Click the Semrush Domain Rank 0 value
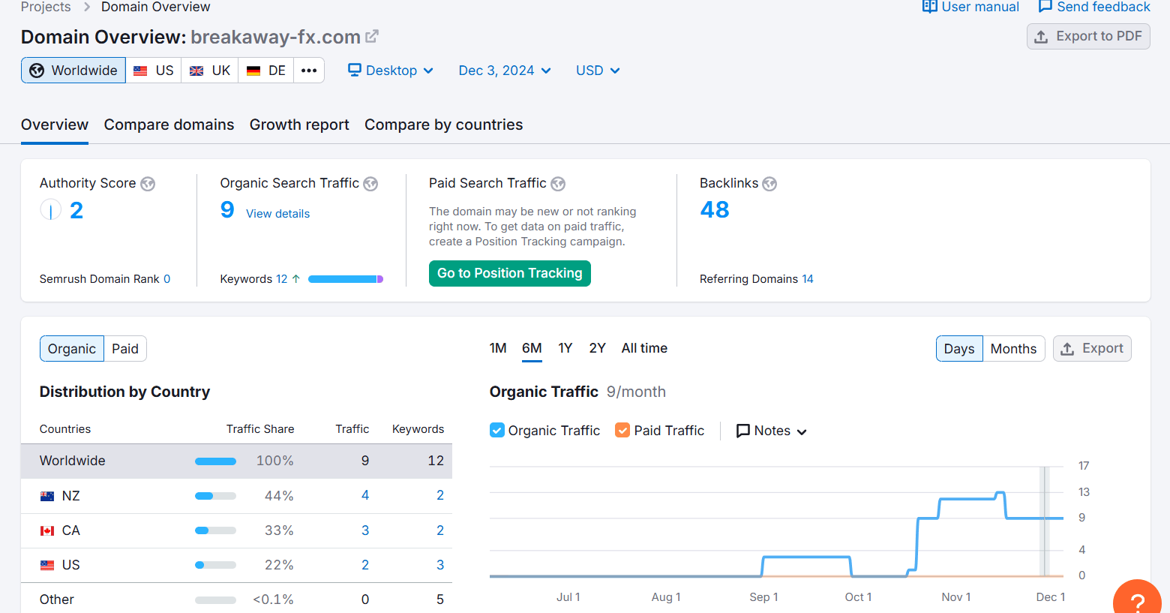Viewport: 1170px width, 613px height. (166, 279)
